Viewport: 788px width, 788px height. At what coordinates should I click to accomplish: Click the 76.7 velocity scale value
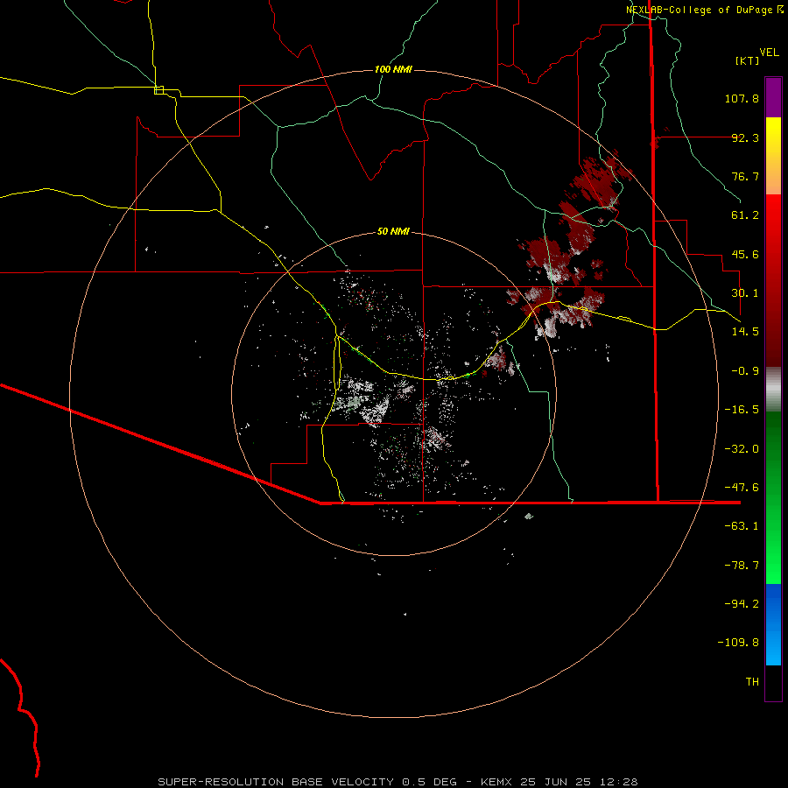click(x=745, y=176)
